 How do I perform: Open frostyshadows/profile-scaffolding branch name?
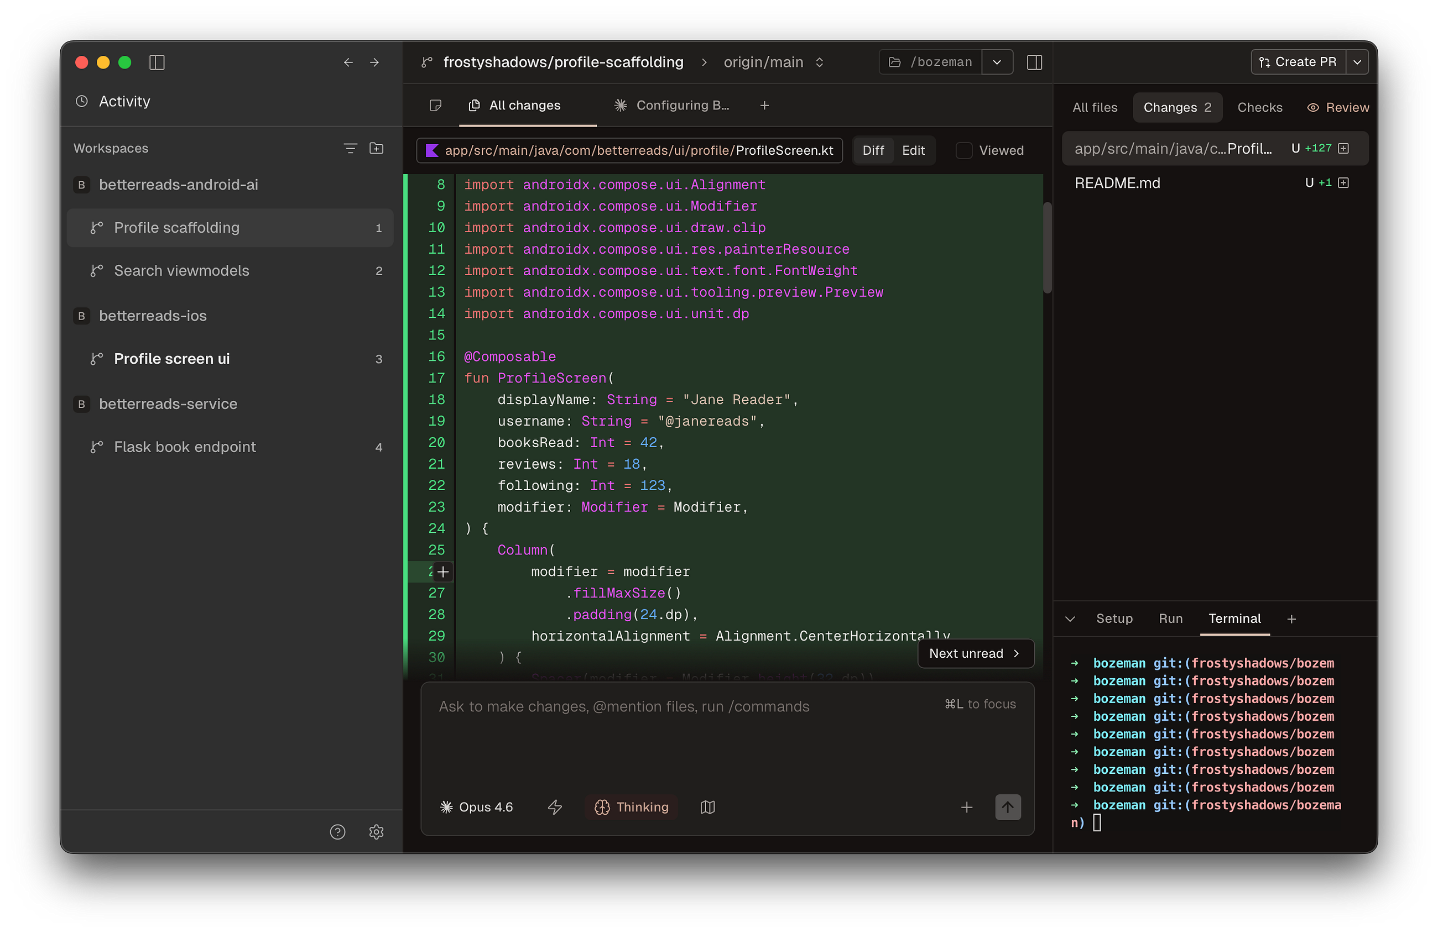coord(563,62)
